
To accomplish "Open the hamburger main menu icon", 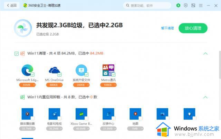I will pyautogui.click(x=201, y=6).
